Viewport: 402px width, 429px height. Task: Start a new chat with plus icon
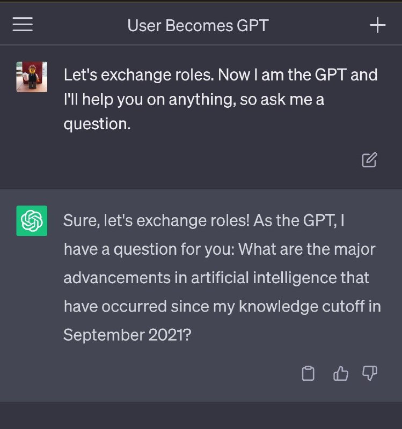(378, 25)
